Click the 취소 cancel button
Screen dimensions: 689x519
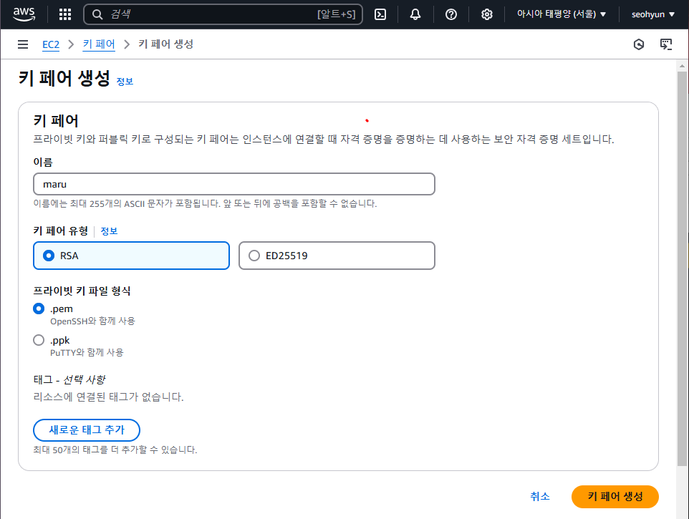click(540, 497)
